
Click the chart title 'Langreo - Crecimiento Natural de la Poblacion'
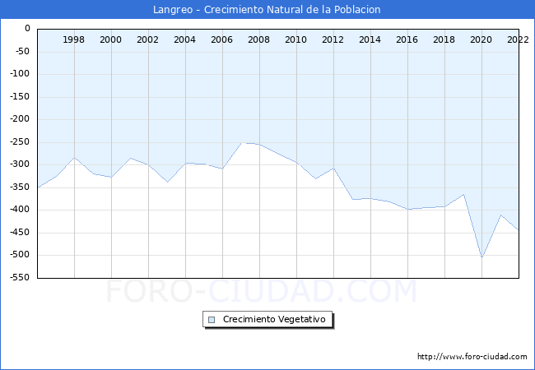pos(267,10)
